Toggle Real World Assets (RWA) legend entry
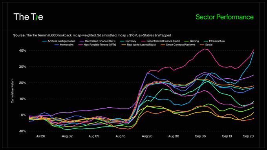This screenshot has height=150, width=267. pos(139,45)
